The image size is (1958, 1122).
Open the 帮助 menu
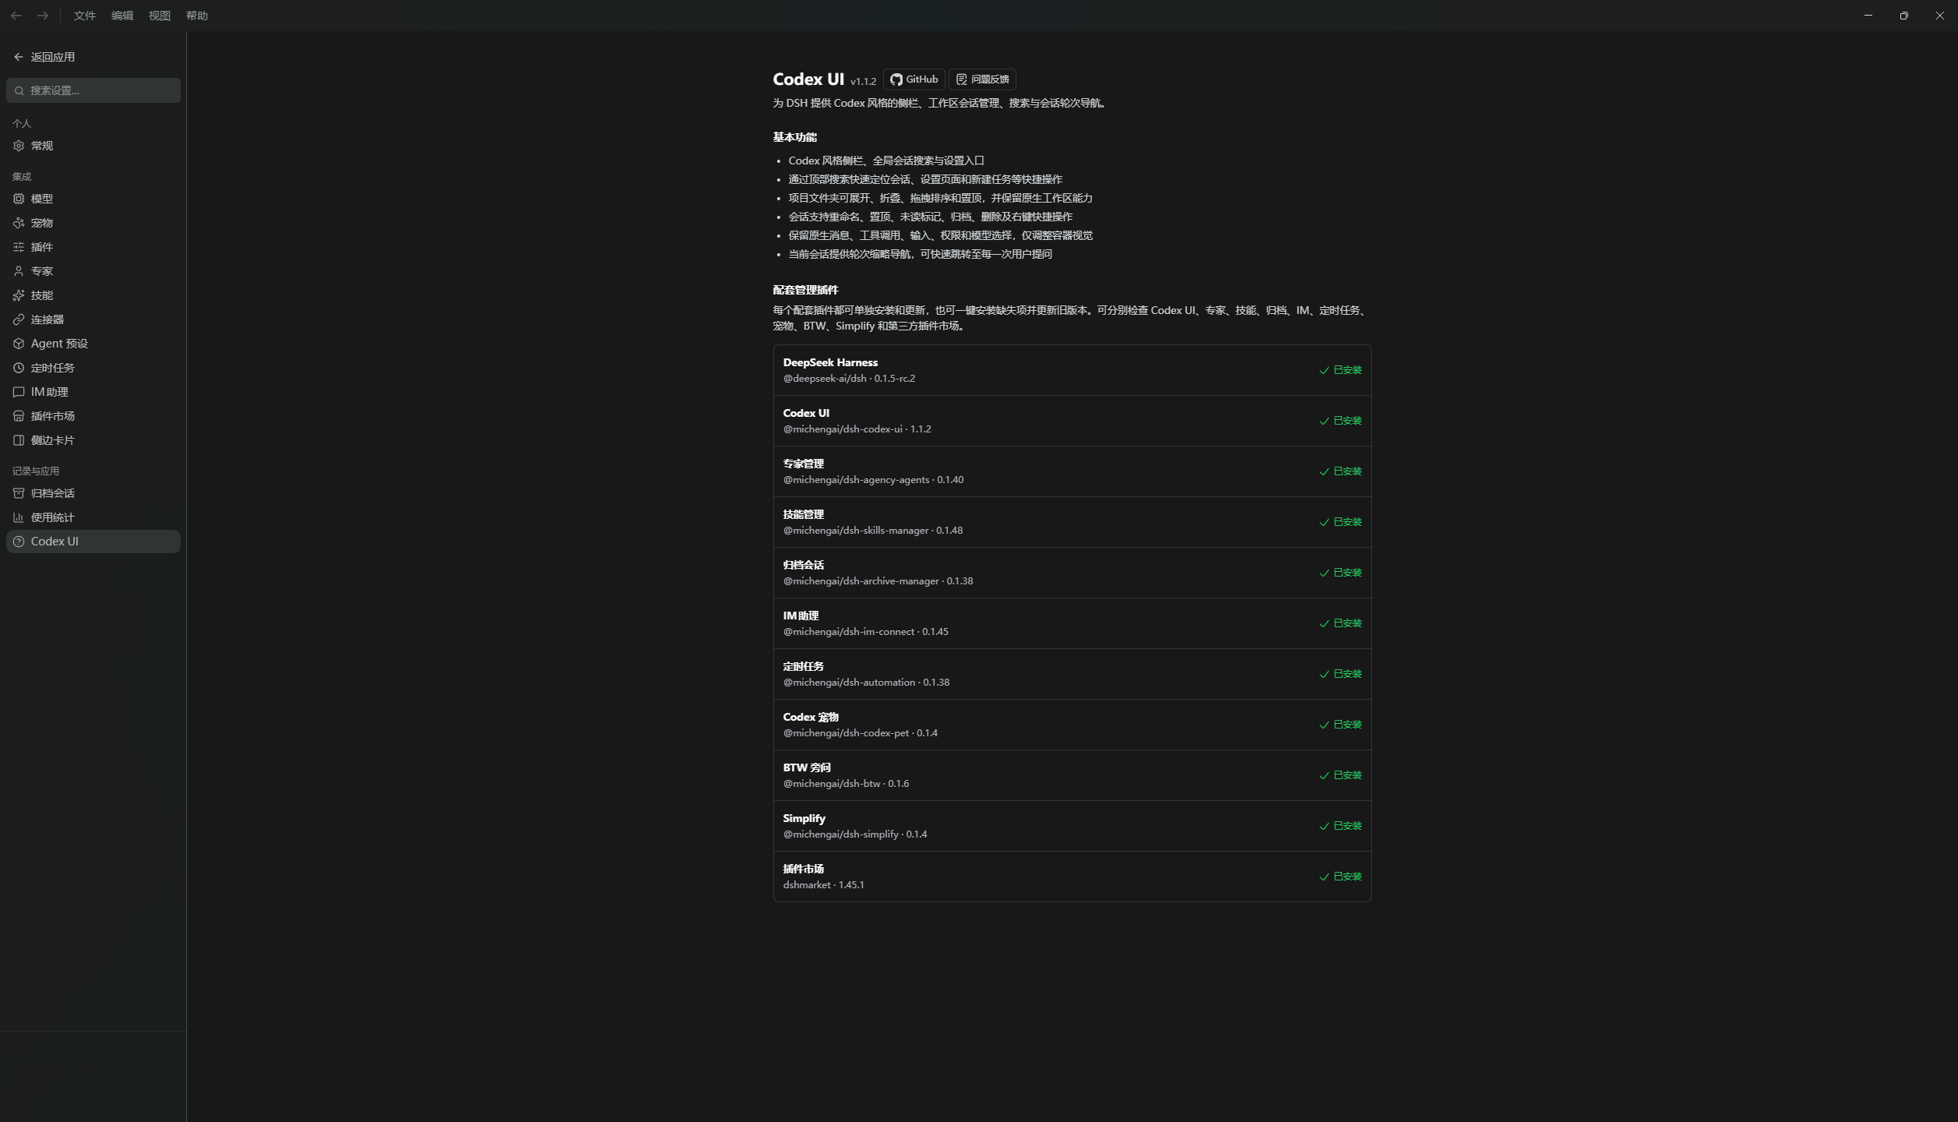click(x=197, y=16)
